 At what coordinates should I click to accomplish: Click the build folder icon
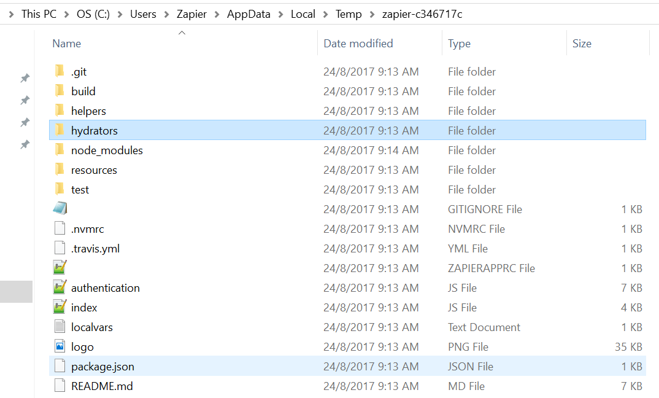(60, 91)
